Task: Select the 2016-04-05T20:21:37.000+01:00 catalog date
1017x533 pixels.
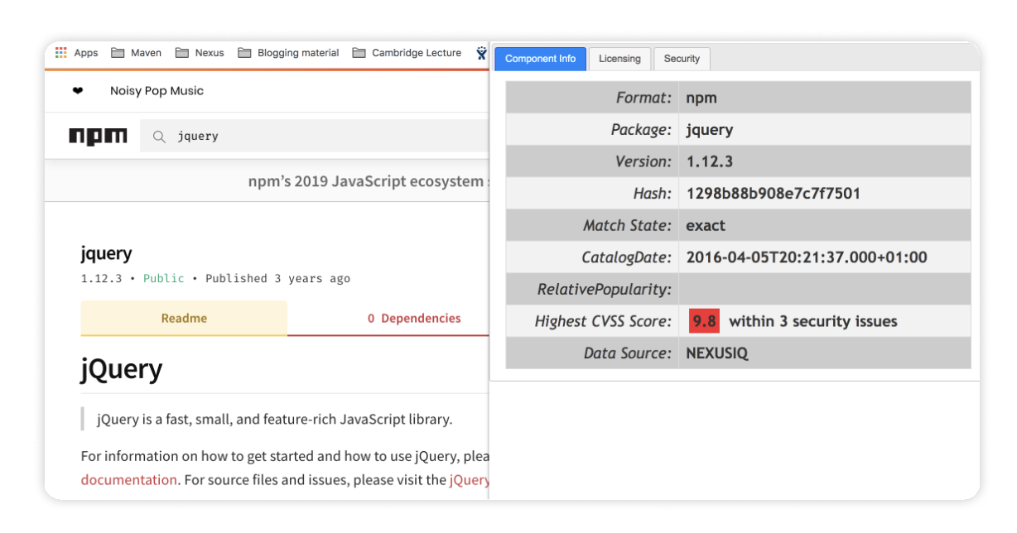Action: (807, 257)
